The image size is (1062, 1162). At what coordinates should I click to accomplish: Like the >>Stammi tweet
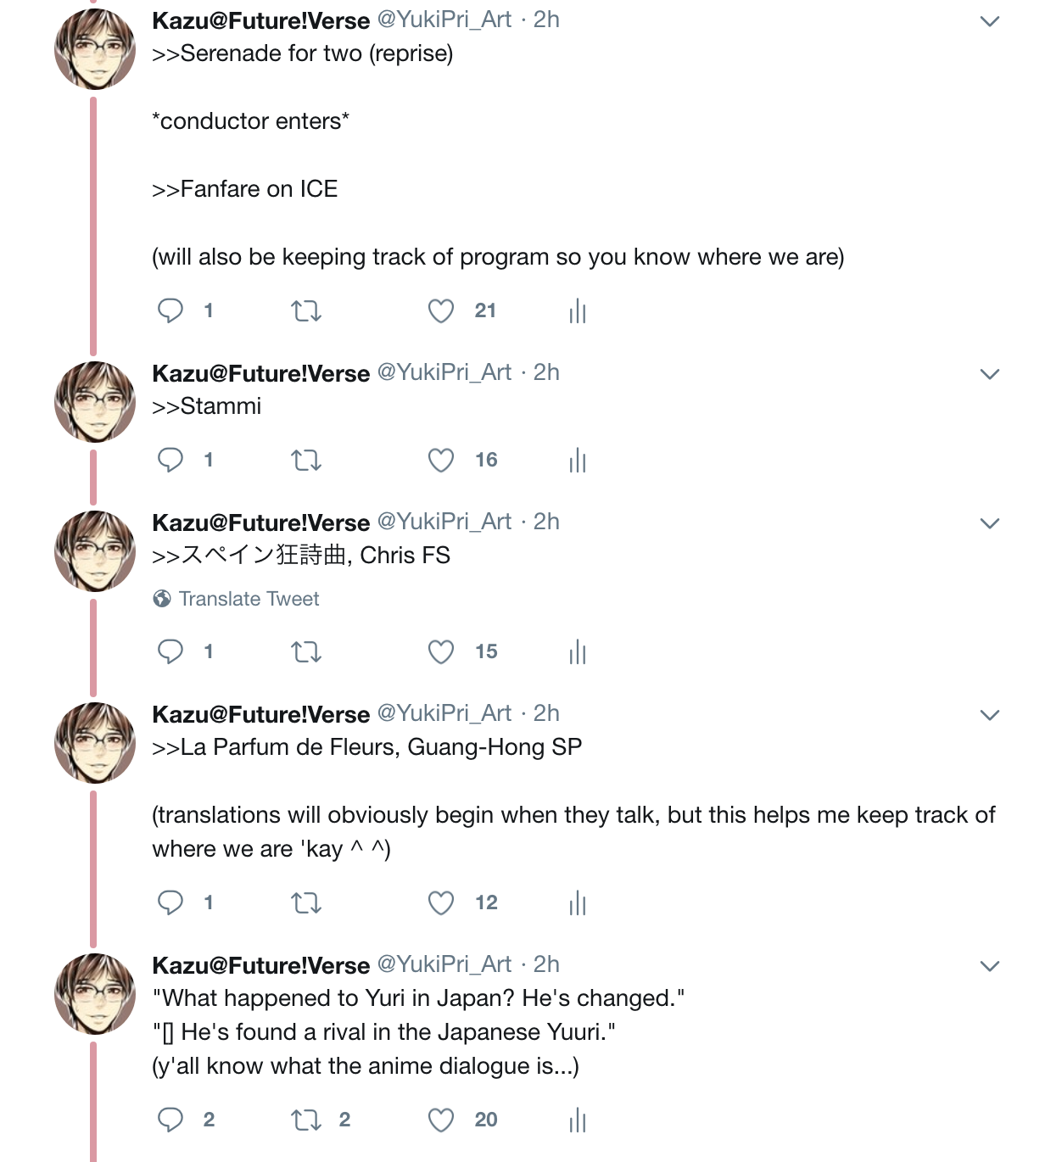(x=441, y=461)
